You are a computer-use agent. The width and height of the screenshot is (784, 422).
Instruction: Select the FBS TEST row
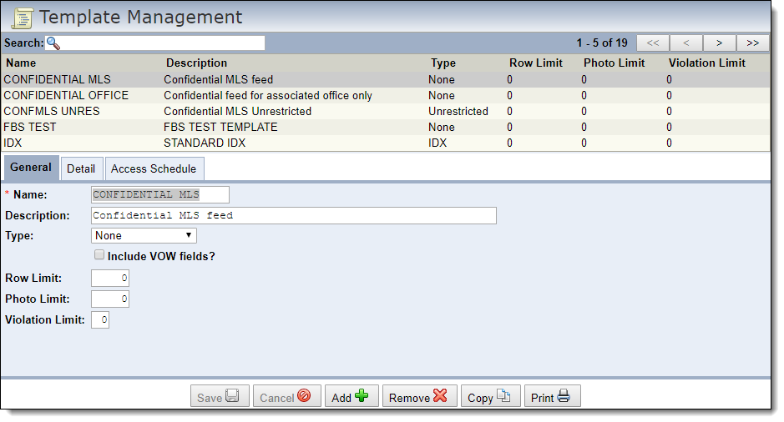[x=386, y=128]
